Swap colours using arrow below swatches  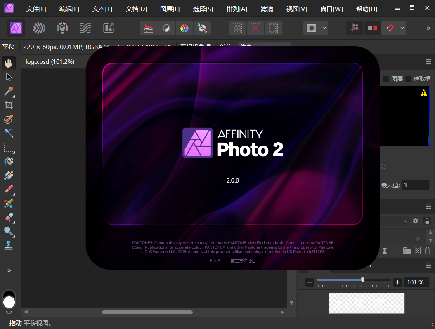pyautogui.click(x=9, y=313)
